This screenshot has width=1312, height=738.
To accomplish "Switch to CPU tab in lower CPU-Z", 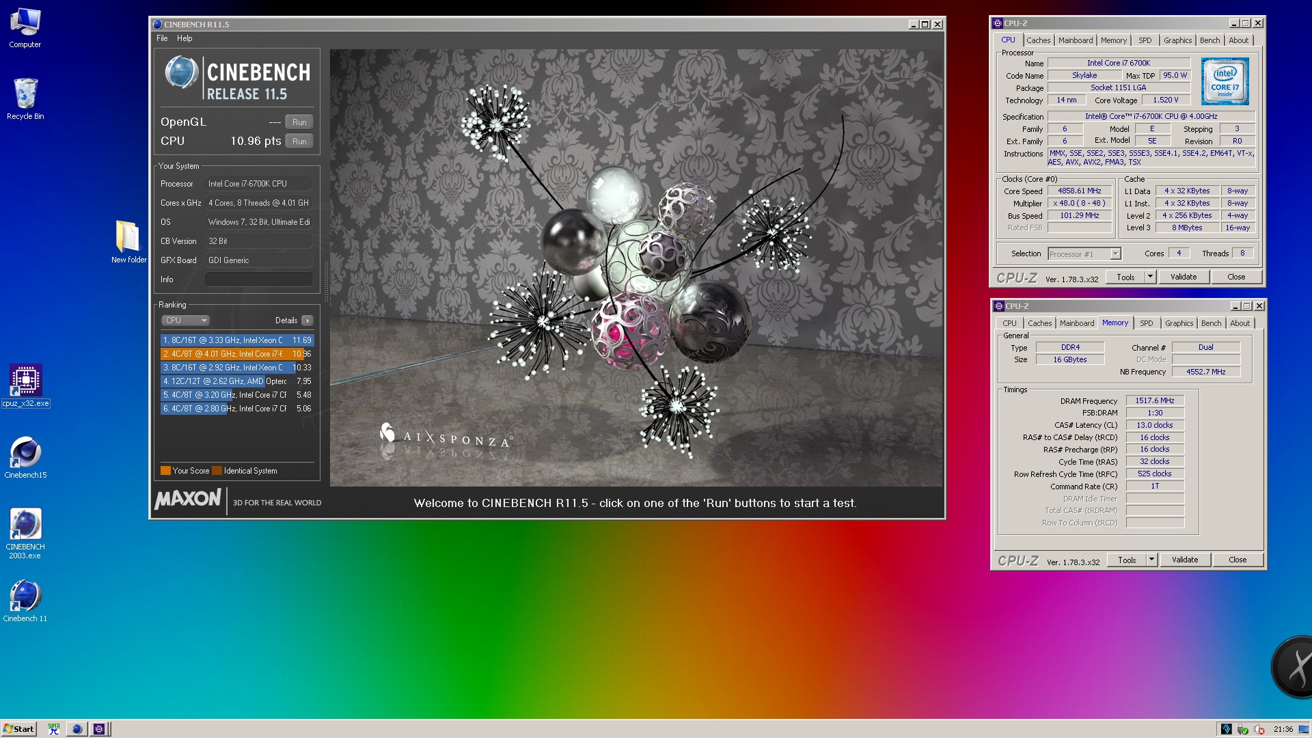I will pos(1010,323).
